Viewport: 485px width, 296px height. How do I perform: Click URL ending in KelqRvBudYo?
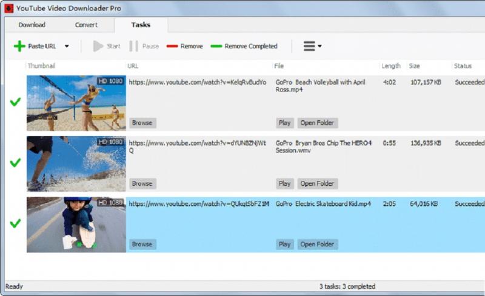(x=198, y=82)
